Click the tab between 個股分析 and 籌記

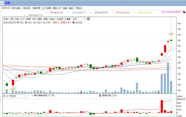[x=65, y=8]
